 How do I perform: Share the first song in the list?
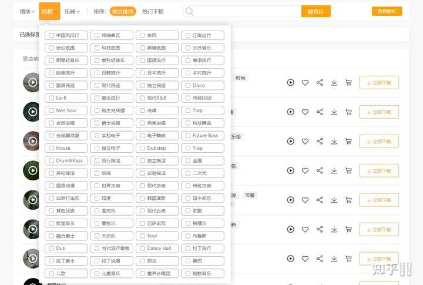point(320,83)
